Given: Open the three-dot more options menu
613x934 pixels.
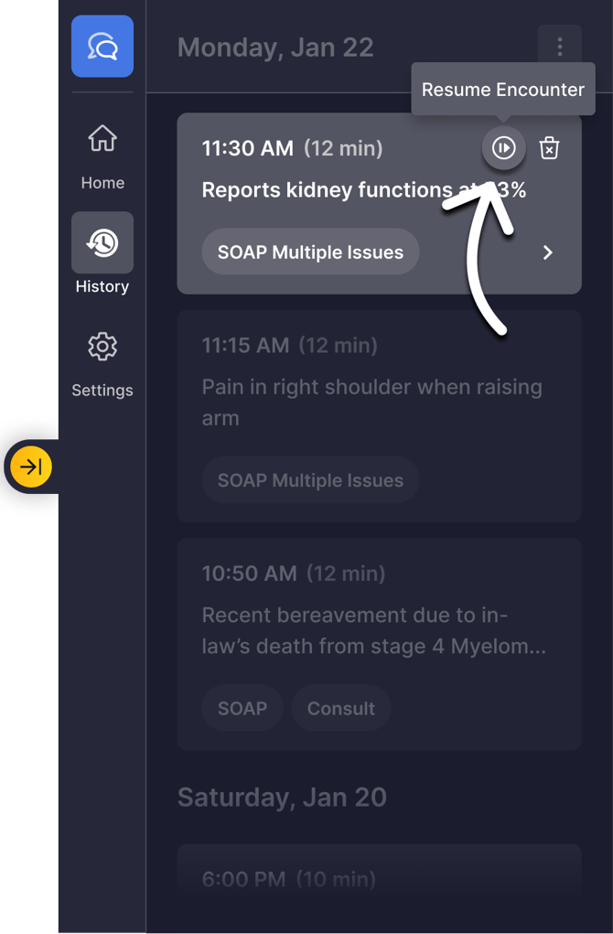Looking at the screenshot, I should click(560, 47).
